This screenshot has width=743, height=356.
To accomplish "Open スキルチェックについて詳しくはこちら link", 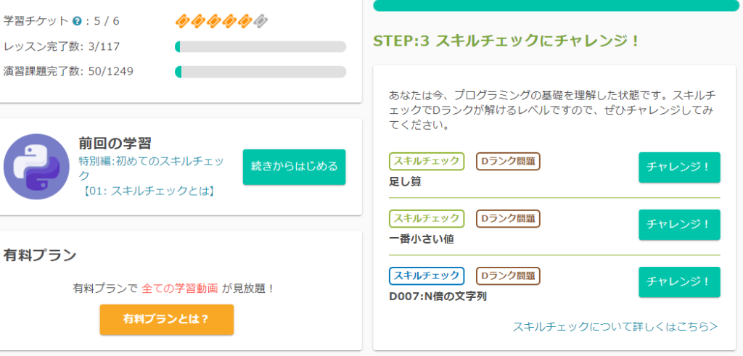I will point(615,326).
